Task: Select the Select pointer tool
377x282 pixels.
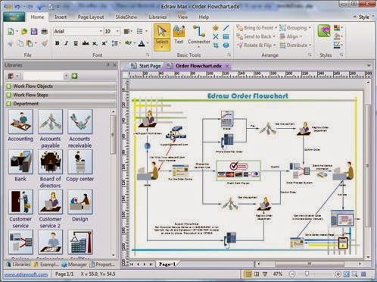Action: pos(162,37)
